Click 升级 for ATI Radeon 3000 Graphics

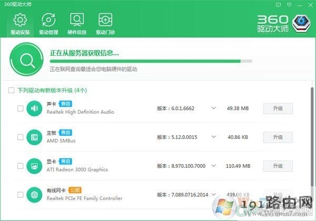click(x=278, y=166)
